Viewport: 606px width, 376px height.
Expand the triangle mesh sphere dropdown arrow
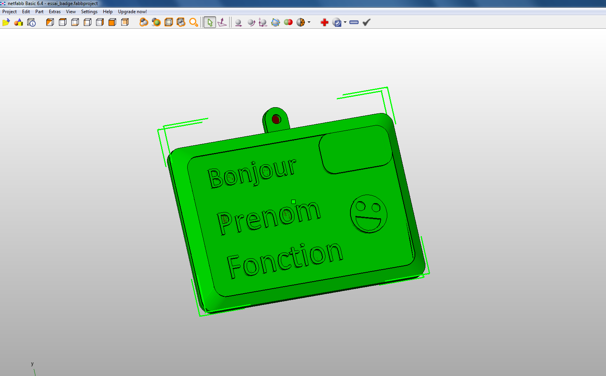click(x=309, y=23)
